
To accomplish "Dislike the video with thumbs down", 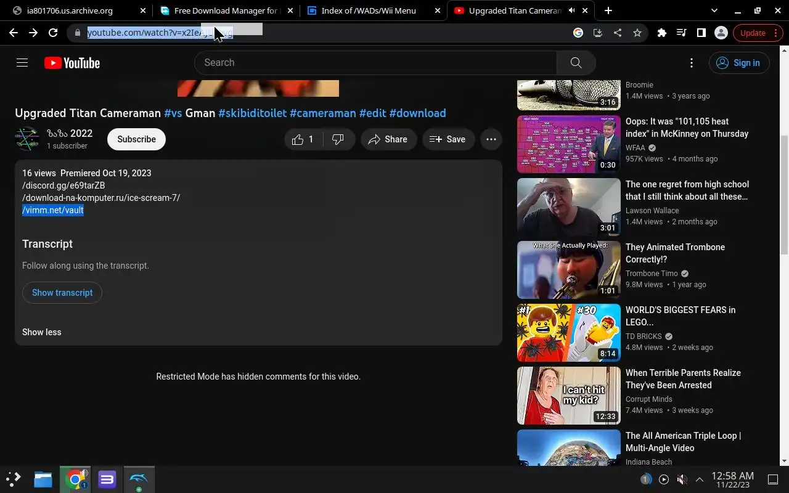I will (338, 139).
